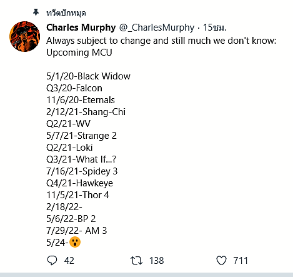Retweet using the retweet arrows icon

(x=136, y=261)
